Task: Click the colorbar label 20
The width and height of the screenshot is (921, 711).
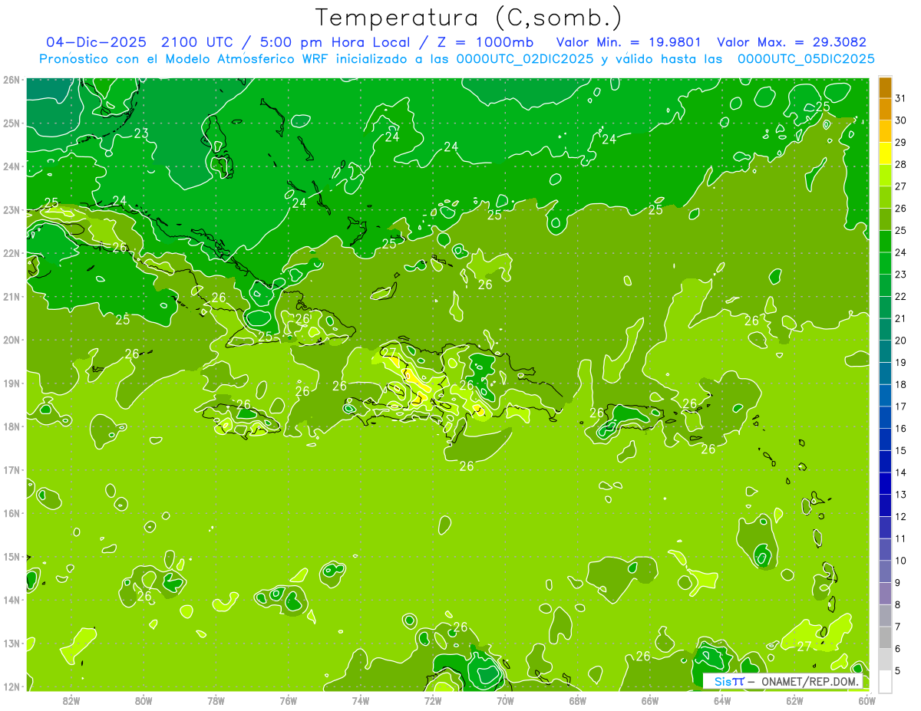Action: pos(900,341)
